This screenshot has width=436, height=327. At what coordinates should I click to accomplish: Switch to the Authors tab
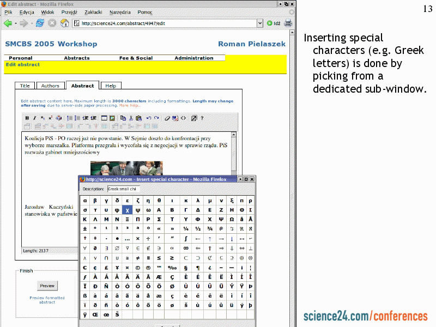pos(50,86)
